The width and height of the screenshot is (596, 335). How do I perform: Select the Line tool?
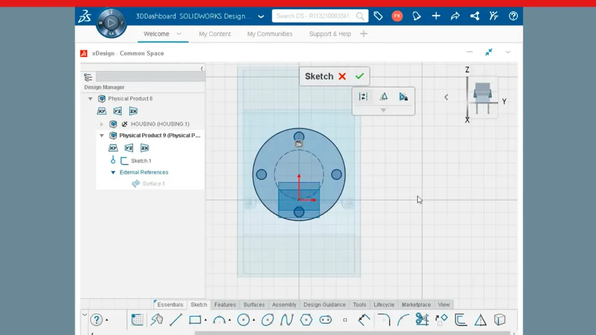176,320
